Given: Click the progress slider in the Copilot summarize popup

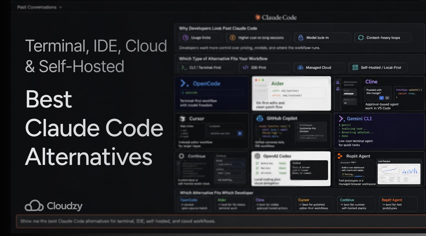Looking at the screenshot, I should [313, 136].
